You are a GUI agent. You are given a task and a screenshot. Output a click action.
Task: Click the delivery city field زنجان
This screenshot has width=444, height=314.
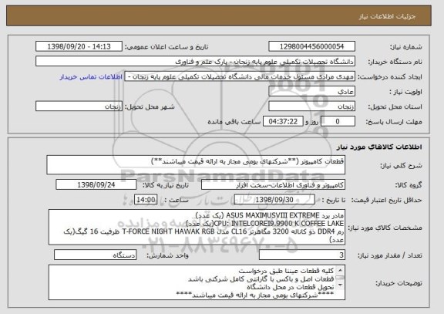point(79,106)
